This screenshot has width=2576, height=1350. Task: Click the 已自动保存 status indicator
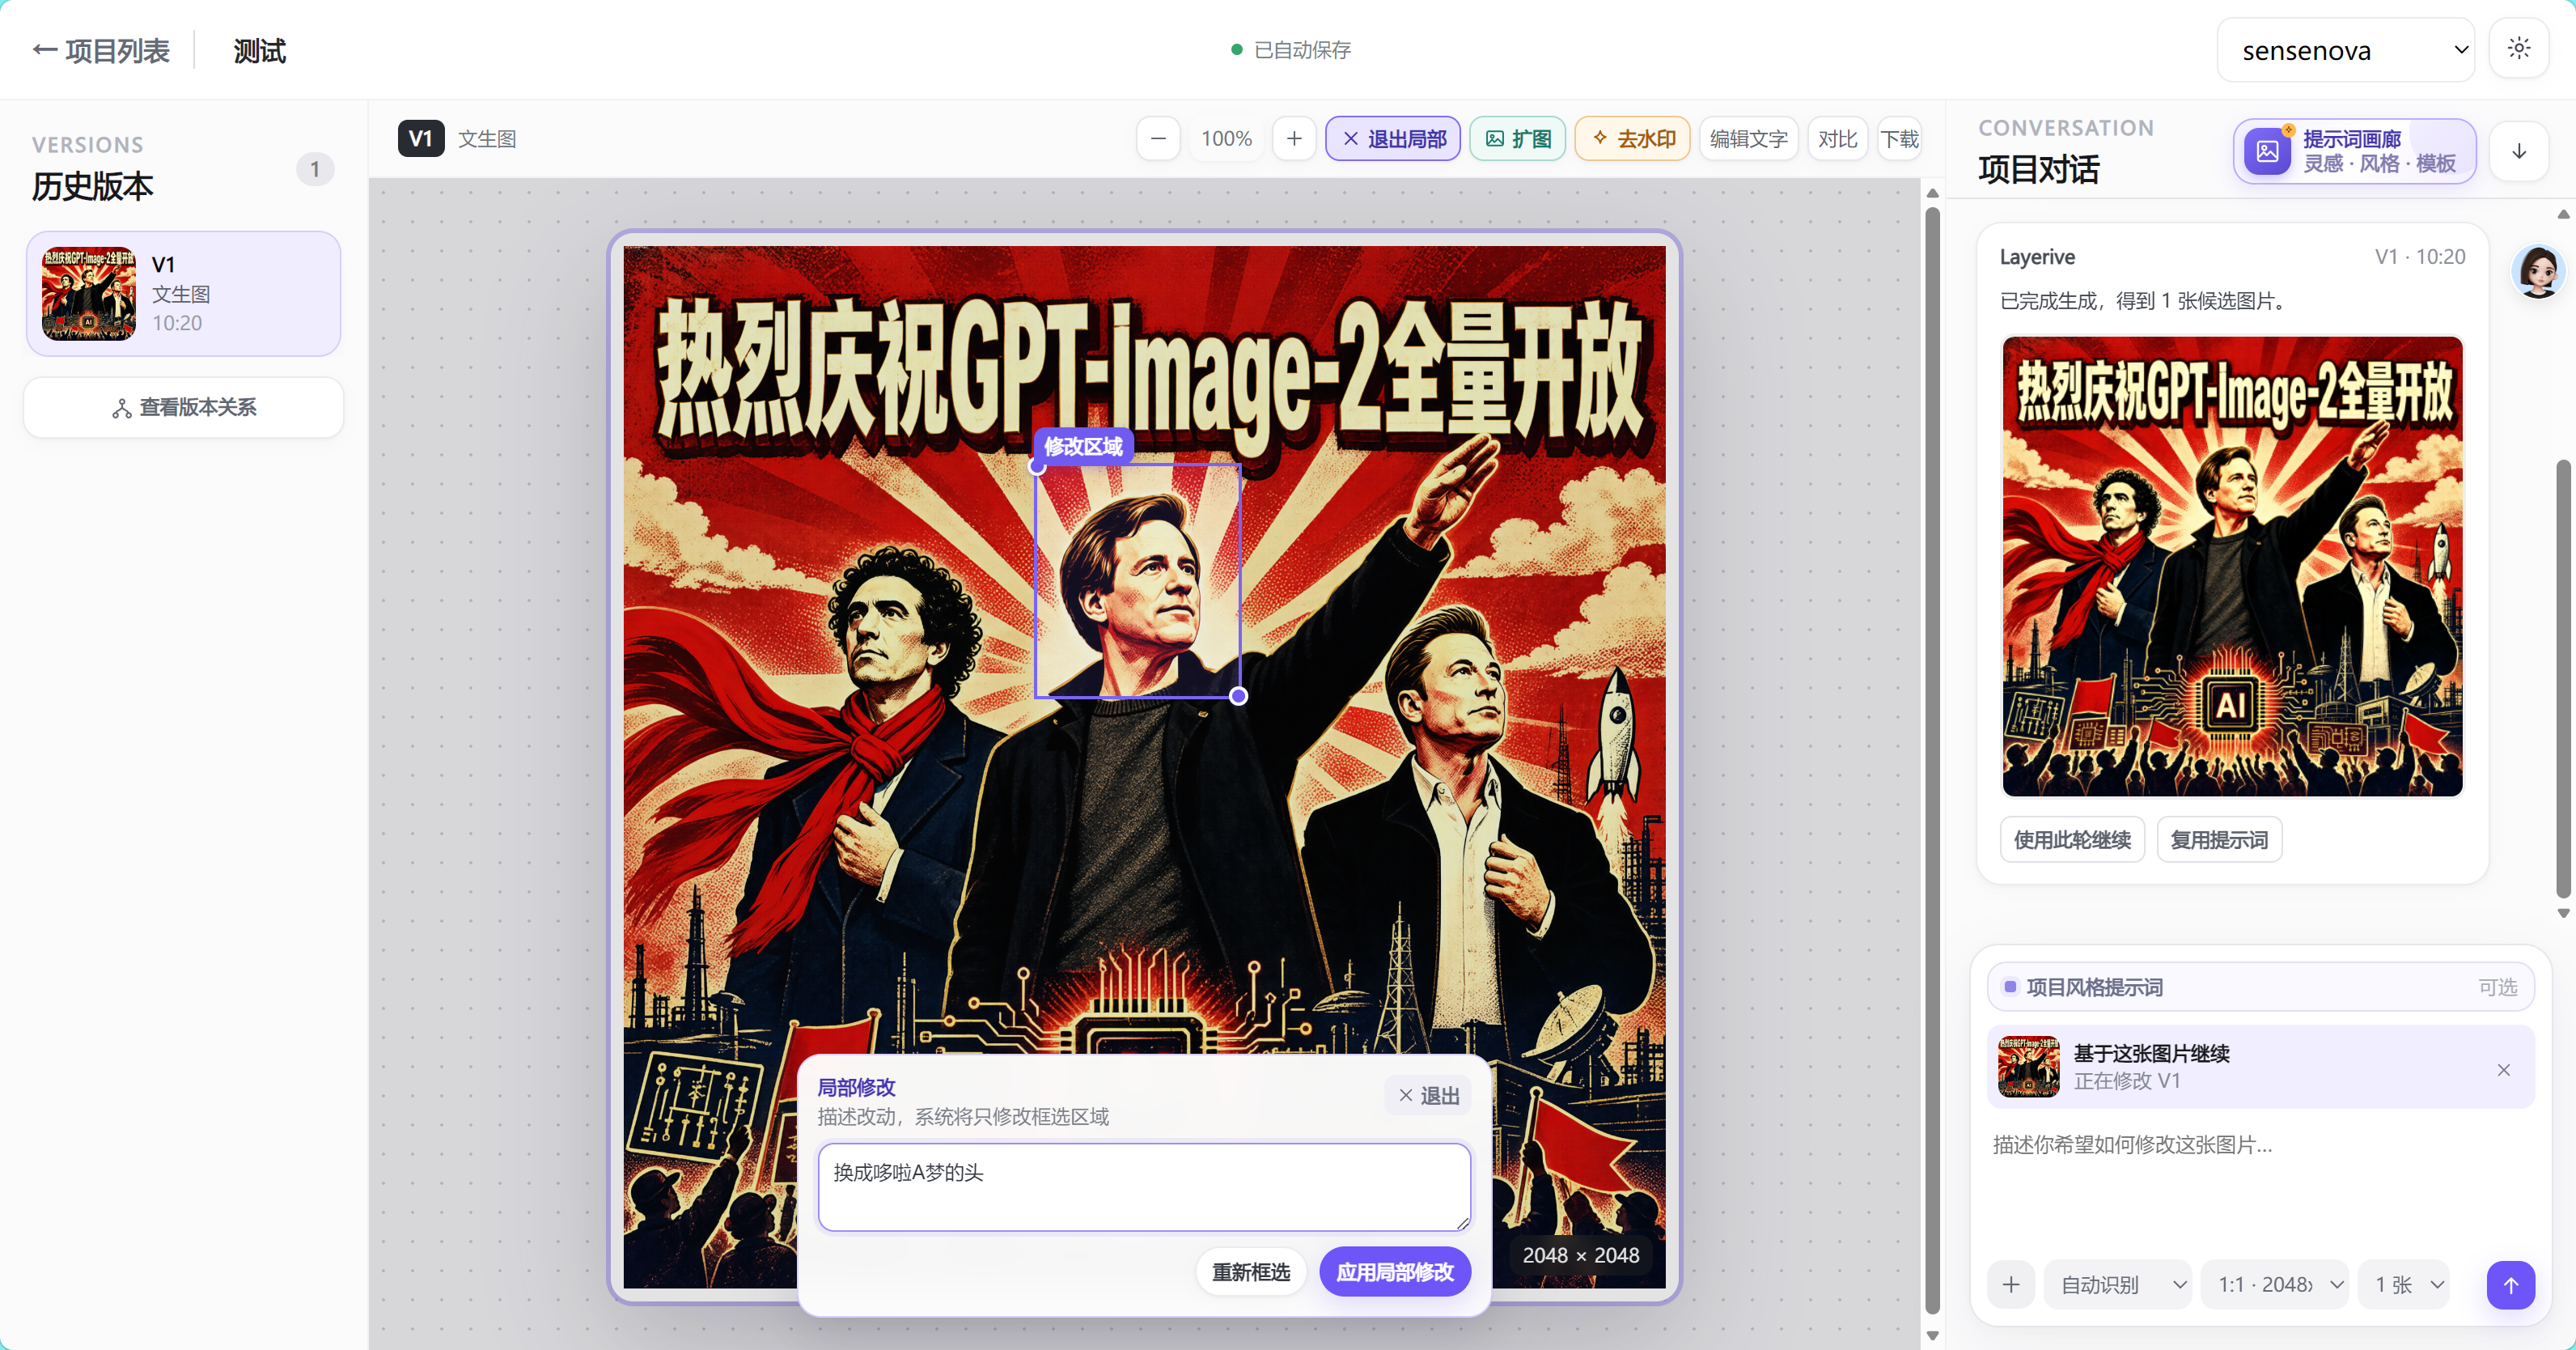(x=1290, y=50)
